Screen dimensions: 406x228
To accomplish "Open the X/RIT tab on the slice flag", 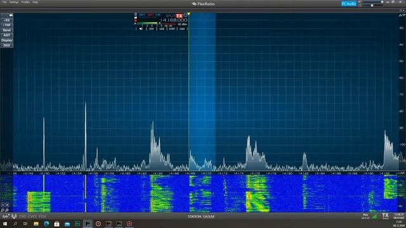I will coord(172,28).
